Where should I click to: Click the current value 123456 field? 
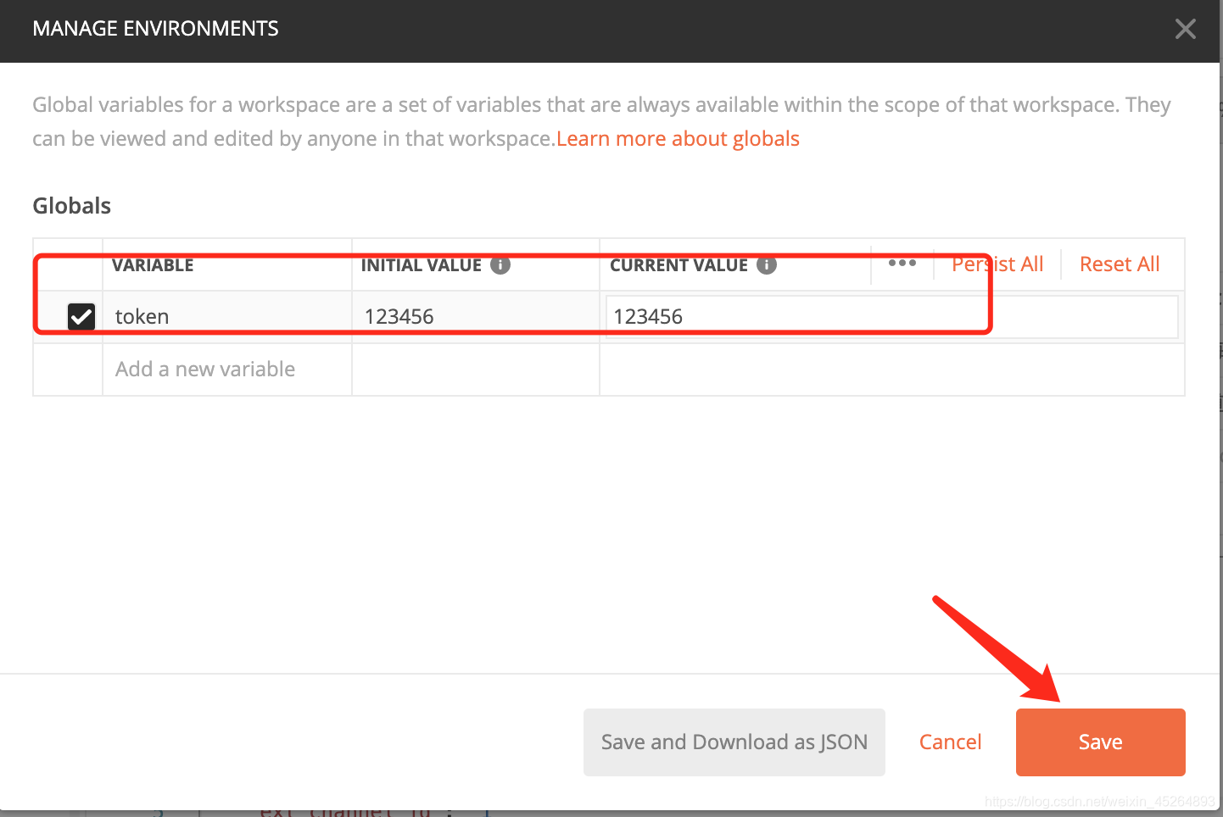(891, 317)
